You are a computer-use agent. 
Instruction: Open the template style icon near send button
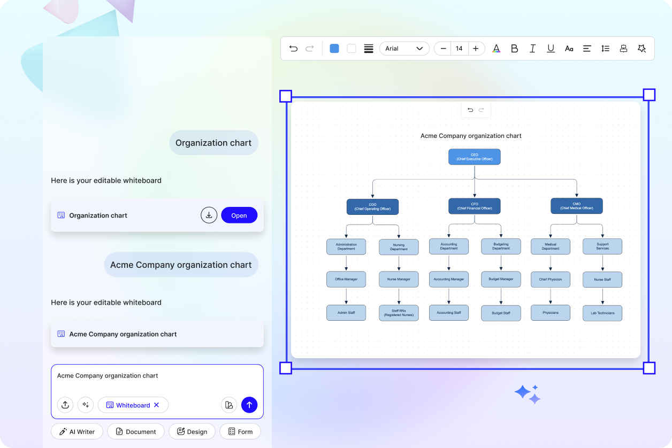tap(229, 405)
